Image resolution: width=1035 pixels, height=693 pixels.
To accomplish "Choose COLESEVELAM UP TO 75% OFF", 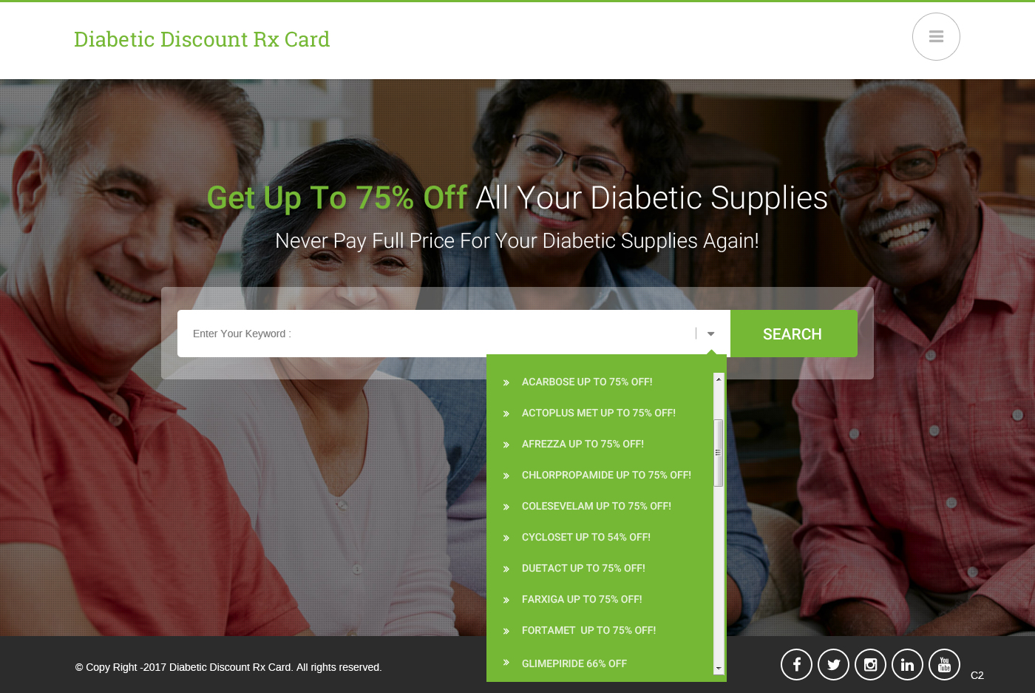I will point(597,506).
